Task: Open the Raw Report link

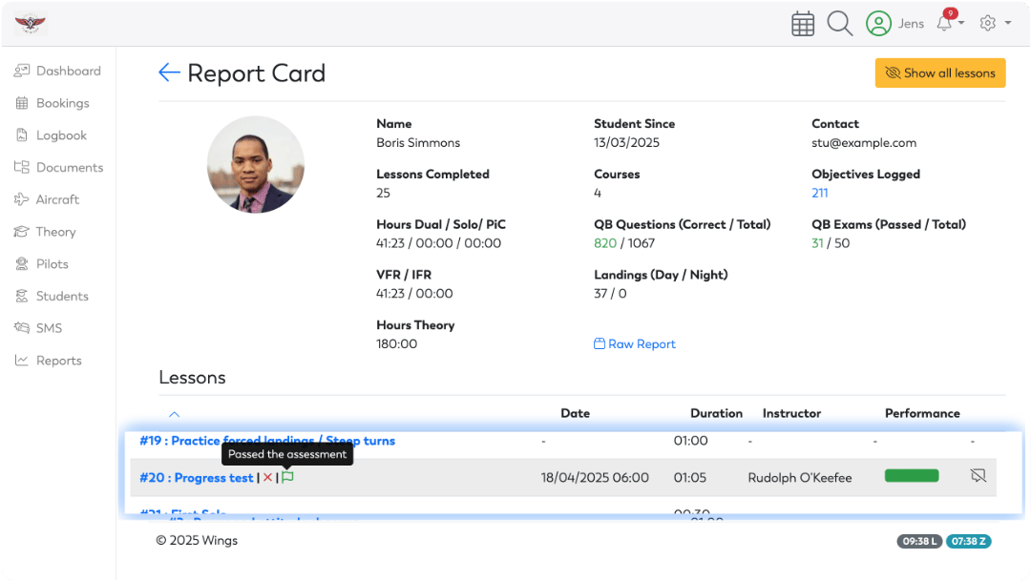Action: (x=635, y=343)
